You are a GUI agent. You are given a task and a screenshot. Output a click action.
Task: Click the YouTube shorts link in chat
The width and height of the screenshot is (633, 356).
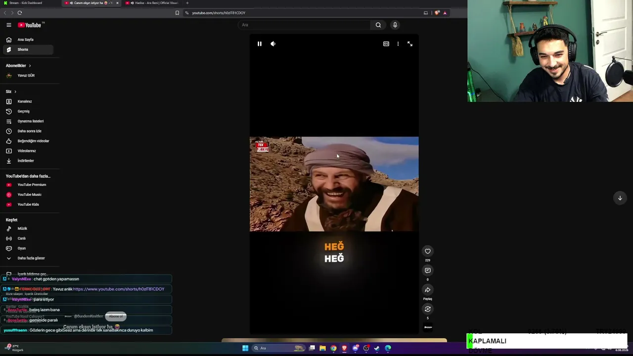pyautogui.click(x=119, y=289)
